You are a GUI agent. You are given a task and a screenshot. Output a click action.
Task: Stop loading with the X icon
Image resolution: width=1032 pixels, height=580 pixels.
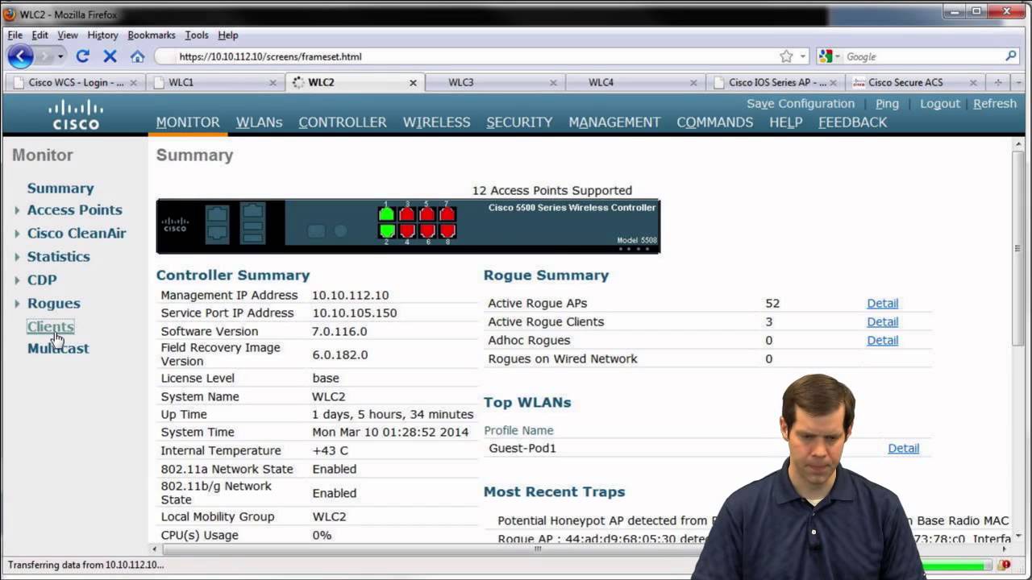pos(110,56)
